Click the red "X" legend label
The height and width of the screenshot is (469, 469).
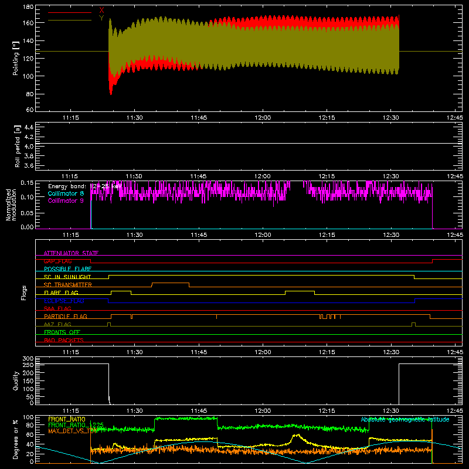tap(101, 11)
